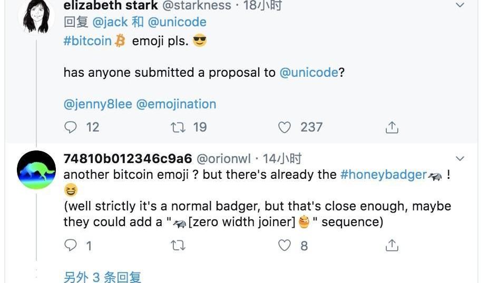This screenshot has width=489, height=283.
Task: Like elizabeth stark's tweet
Action: (x=285, y=127)
